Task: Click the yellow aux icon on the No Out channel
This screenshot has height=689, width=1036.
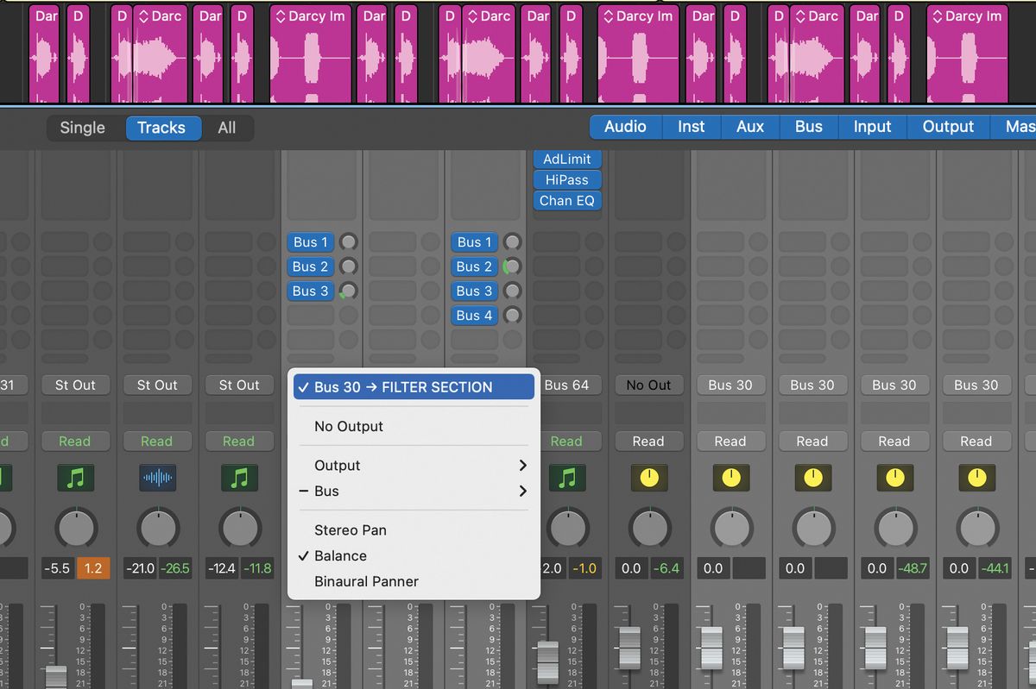Action: (x=649, y=478)
